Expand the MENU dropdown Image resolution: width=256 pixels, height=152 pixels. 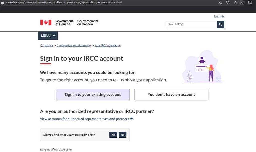(x=48, y=36)
